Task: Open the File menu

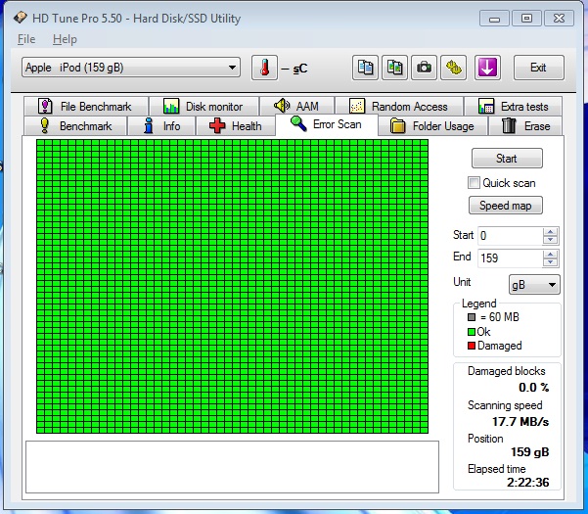Action: tap(26, 39)
